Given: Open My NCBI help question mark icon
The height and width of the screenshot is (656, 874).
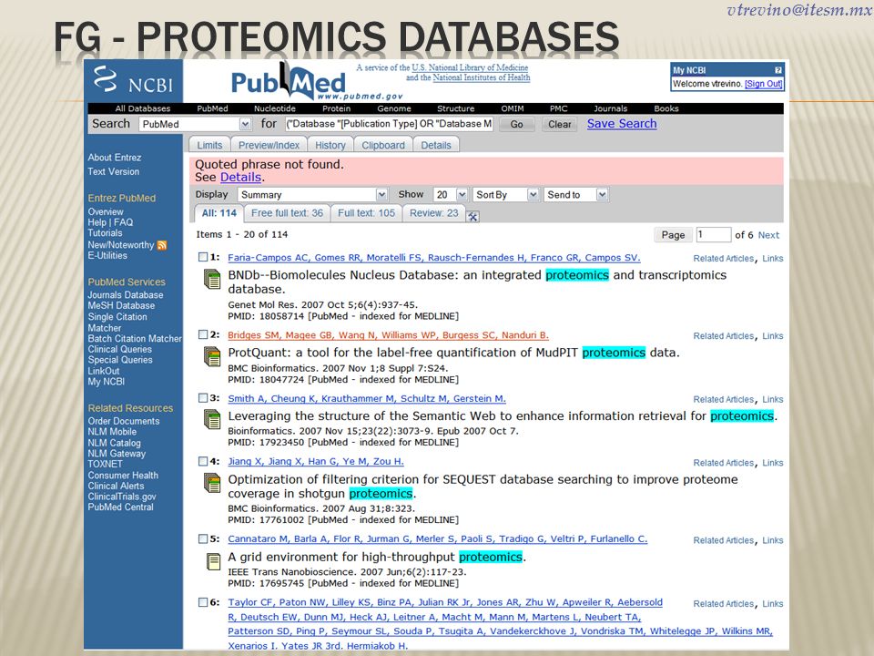Looking at the screenshot, I should click(x=778, y=70).
